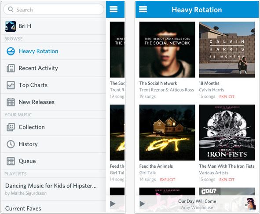The width and height of the screenshot is (260, 214).
Task: Click the History clock icon
Action: tap(11, 144)
